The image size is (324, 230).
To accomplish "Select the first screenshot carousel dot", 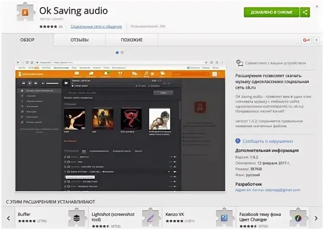I will (117, 53).
